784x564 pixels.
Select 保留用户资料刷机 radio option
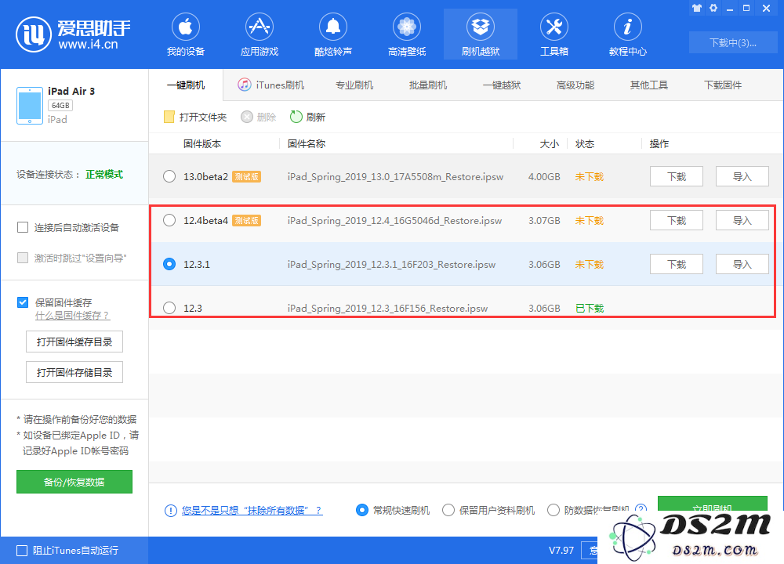[448, 510]
